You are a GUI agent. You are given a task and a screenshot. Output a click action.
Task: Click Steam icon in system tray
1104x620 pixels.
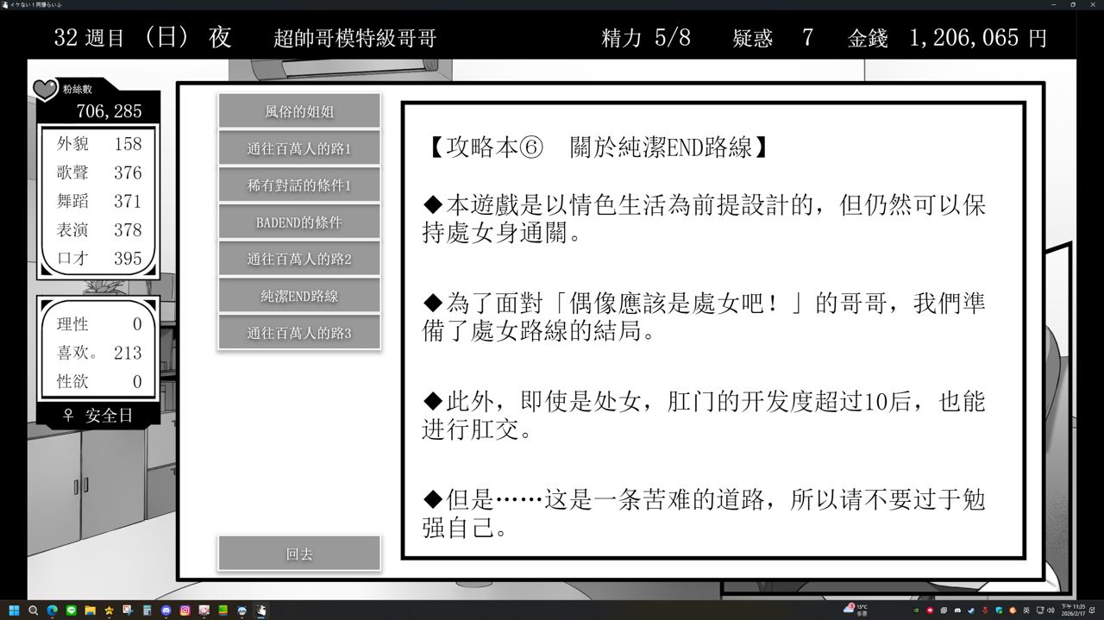pos(971,611)
